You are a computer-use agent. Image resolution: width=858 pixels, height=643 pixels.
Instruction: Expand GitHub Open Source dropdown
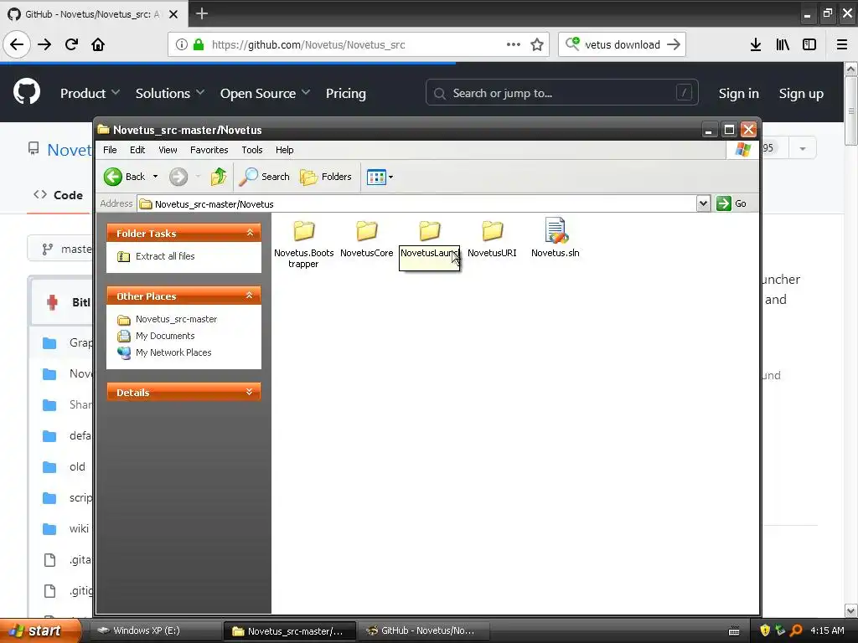click(265, 94)
